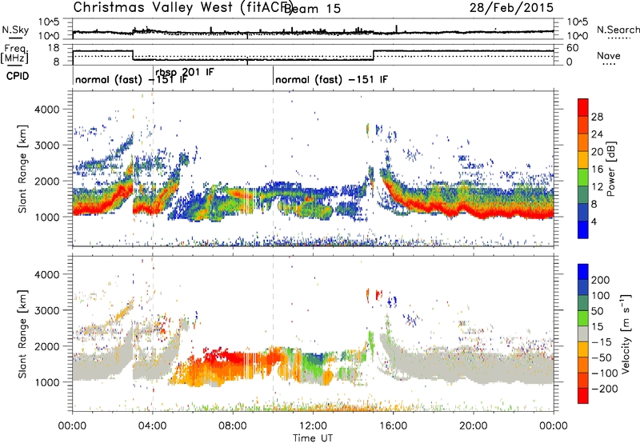
Task: Pick the bottom blue Power segment below 4
Action: pos(583,229)
